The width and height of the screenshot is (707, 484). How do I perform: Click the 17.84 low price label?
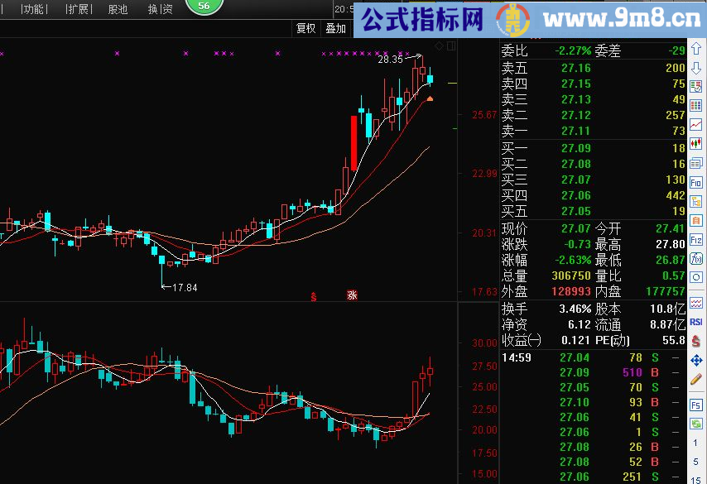(x=185, y=288)
